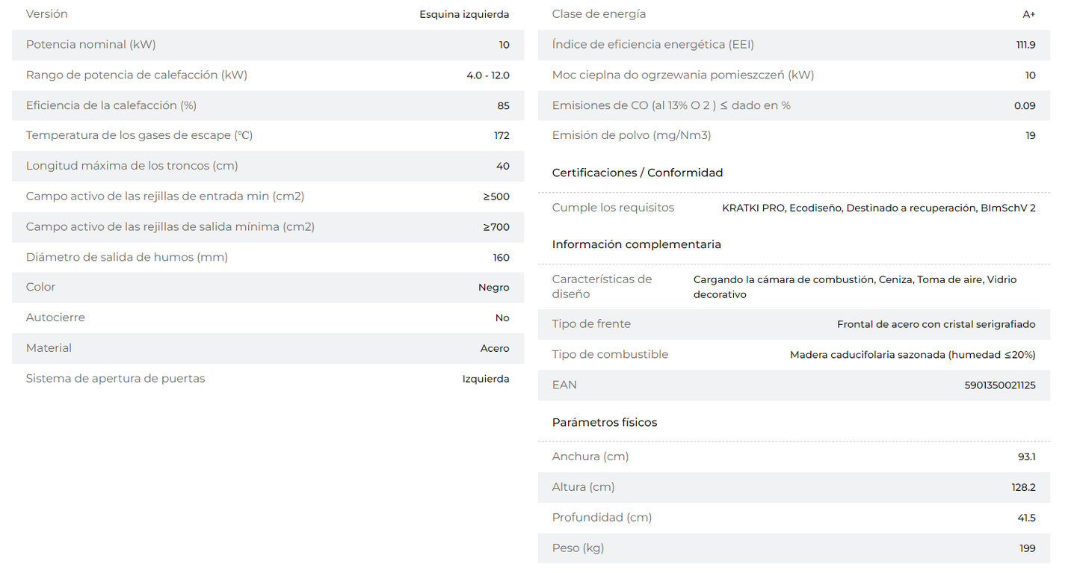Select the Tipo de combustible label
1080x573 pixels.
(610, 354)
